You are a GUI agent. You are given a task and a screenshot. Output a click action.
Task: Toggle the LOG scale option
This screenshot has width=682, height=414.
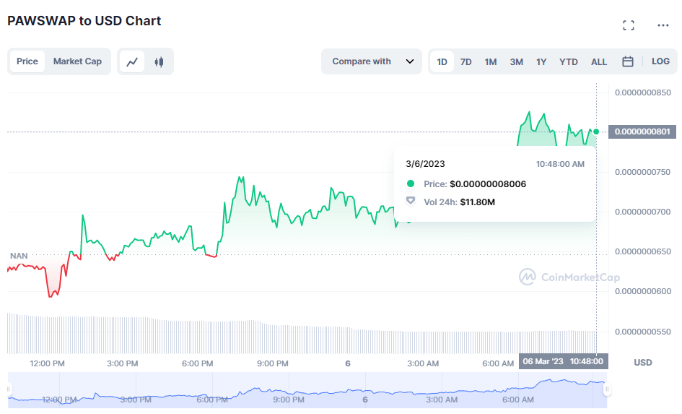pos(660,61)
